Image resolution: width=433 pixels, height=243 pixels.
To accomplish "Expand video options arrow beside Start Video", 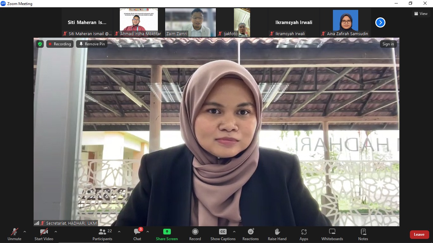I will tap(56, 232).
